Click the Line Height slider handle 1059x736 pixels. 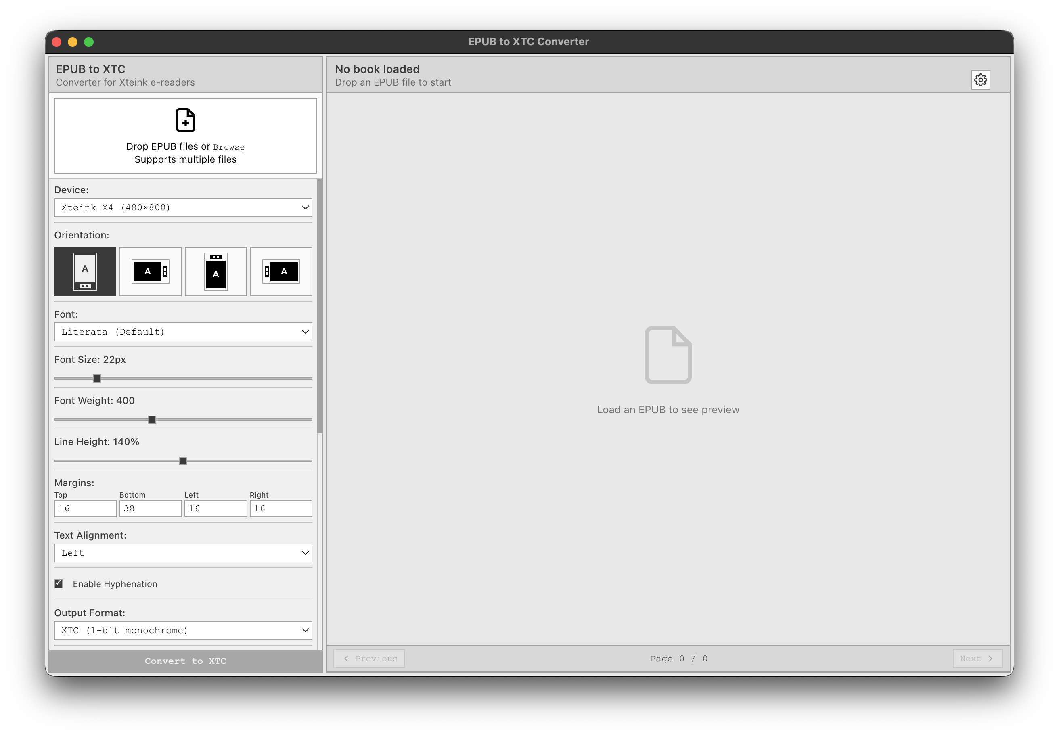pyautogui.click(x=183, y=461)
